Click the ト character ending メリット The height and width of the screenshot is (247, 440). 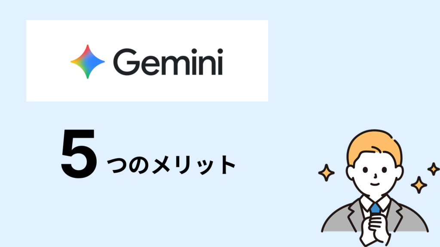[x=228, y=165]
